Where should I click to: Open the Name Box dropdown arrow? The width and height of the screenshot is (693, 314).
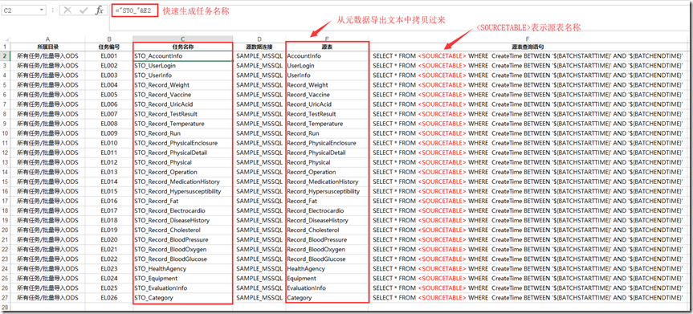pyautogui.click(x=42, y=10)
